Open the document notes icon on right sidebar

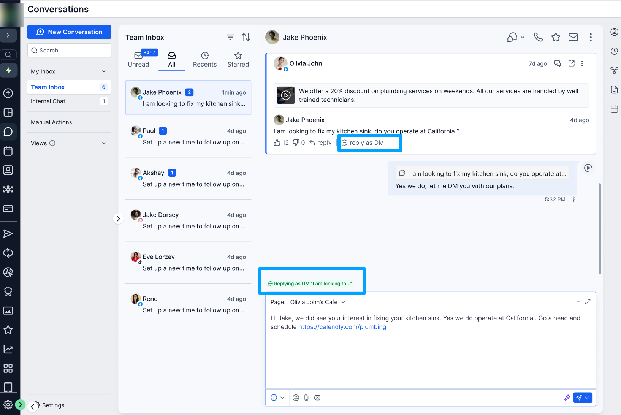click(614, 90)
